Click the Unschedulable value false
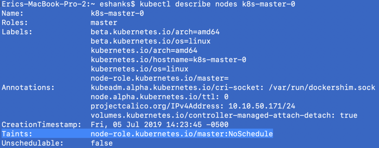The width and height of the screenshot is (379, 148). (x=102, y=143)
